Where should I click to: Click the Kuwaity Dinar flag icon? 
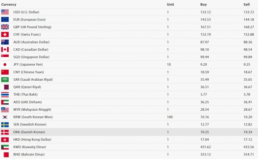click(5, 147)
